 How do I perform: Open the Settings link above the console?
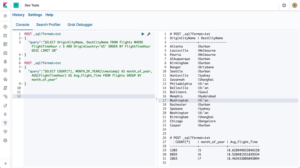coord(35,15)
